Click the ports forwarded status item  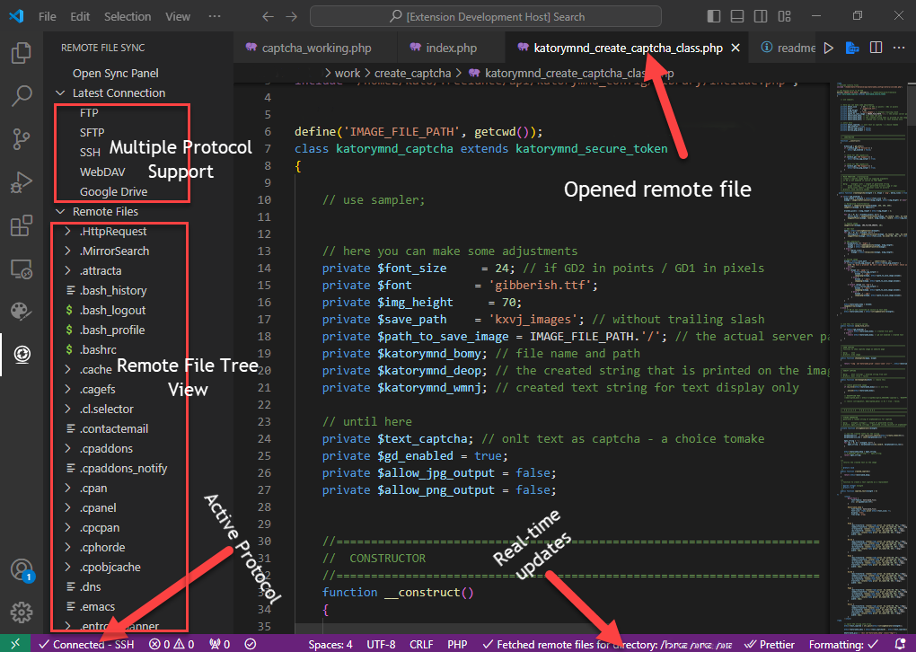point(219,644)
